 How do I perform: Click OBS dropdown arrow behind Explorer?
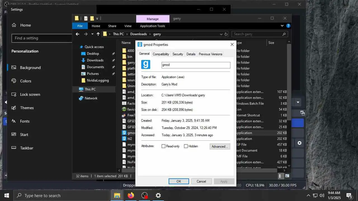pos(298,102)
